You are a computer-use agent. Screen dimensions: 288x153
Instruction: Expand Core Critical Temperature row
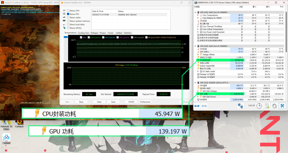(x=198, y=29)
